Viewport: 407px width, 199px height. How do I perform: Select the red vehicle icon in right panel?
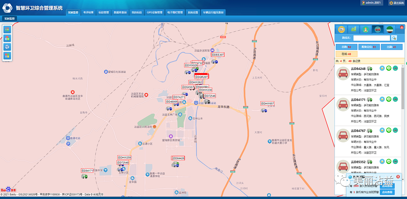tap(377, 29)
